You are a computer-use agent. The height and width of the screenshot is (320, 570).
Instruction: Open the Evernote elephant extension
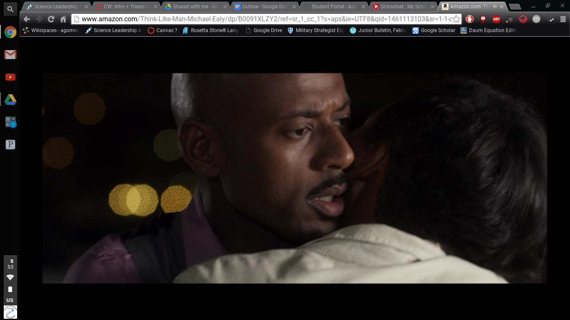pyautogui.click(x=509, y=19)
